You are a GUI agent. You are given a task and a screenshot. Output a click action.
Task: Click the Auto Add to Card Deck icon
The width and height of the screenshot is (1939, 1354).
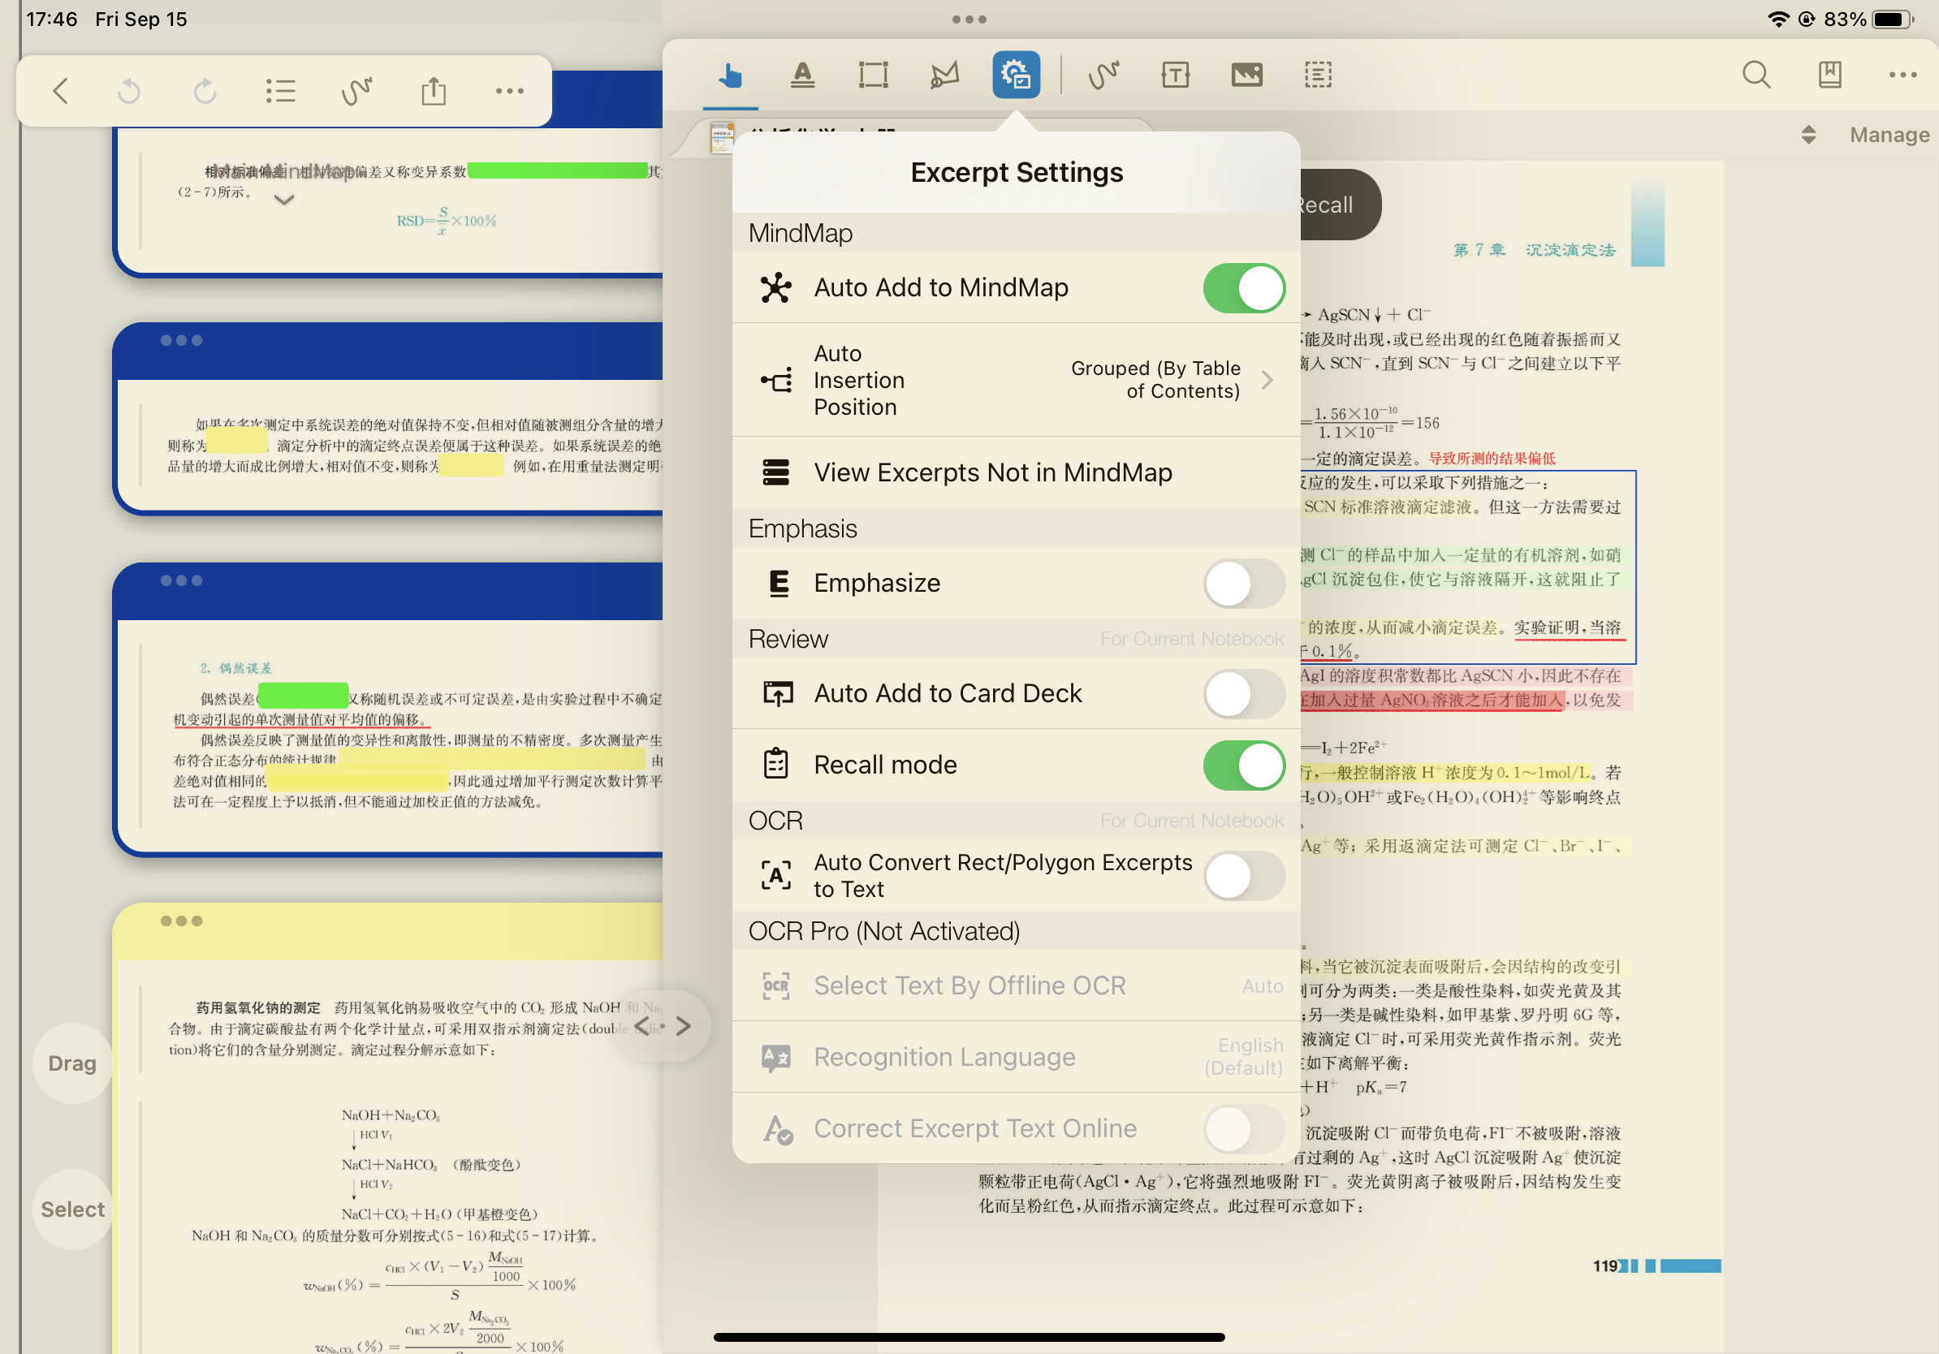[777, 694]
